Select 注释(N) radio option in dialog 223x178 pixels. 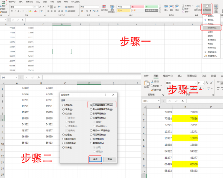pos(68,105)
